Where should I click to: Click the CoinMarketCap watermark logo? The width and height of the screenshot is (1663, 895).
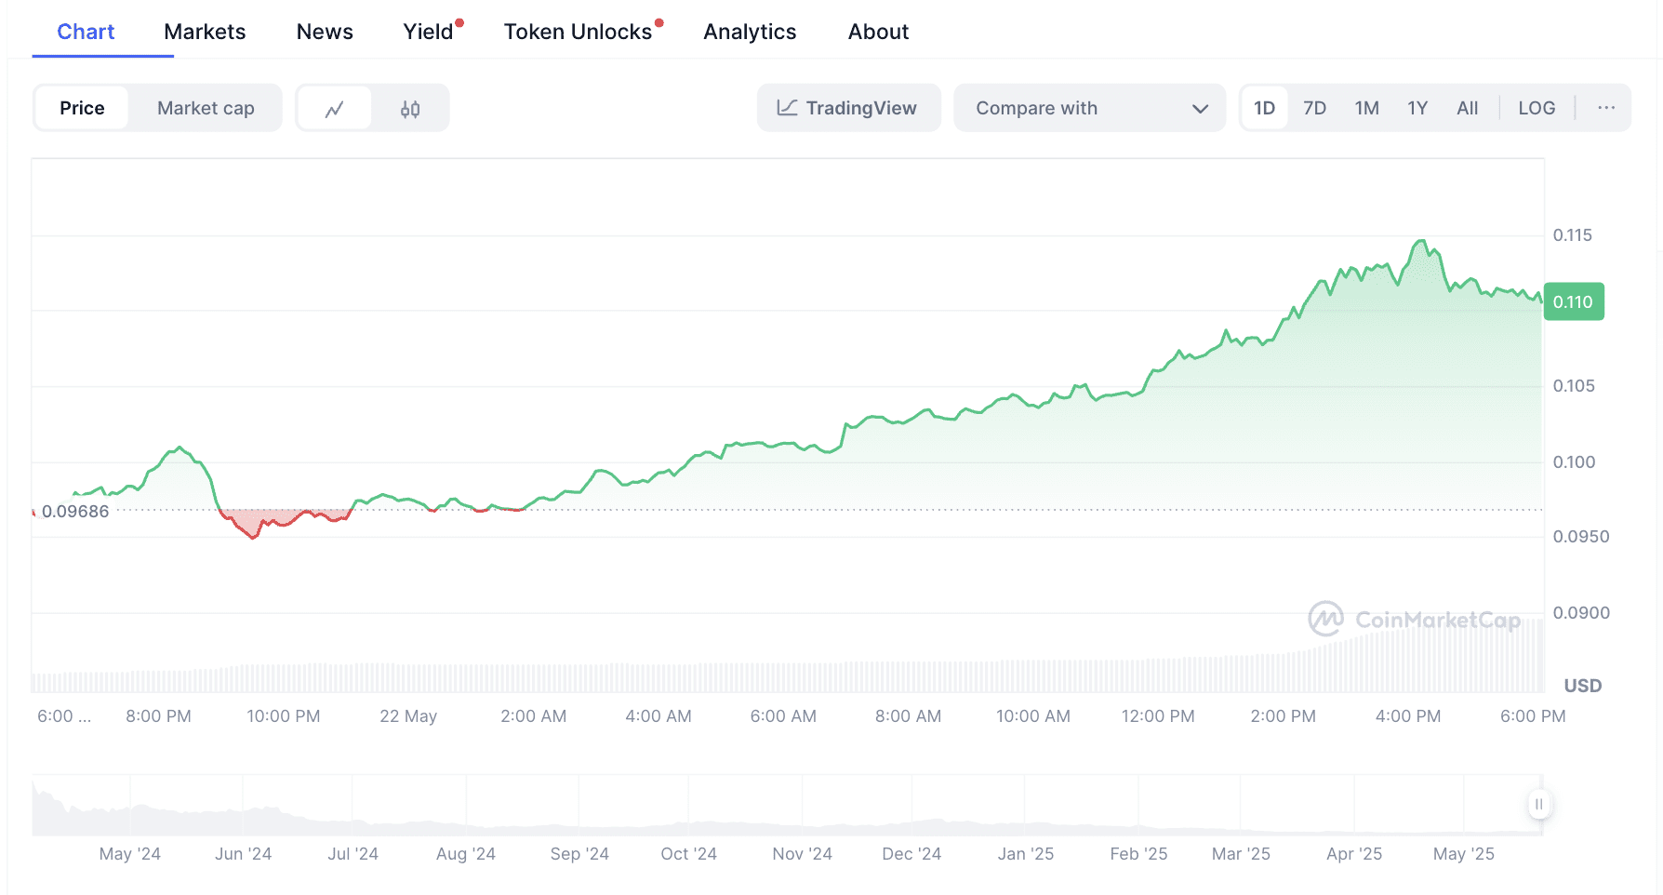point(1324,619)
